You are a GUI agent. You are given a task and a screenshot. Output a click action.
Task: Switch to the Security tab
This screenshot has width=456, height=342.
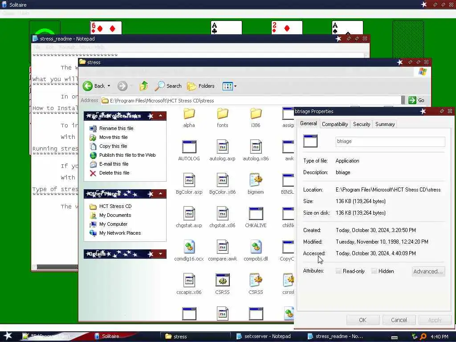coord(362,124)
